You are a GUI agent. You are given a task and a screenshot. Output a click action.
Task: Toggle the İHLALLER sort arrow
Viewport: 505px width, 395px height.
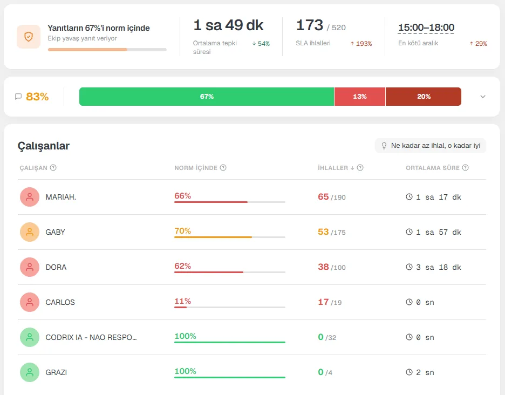click(352, 168)
